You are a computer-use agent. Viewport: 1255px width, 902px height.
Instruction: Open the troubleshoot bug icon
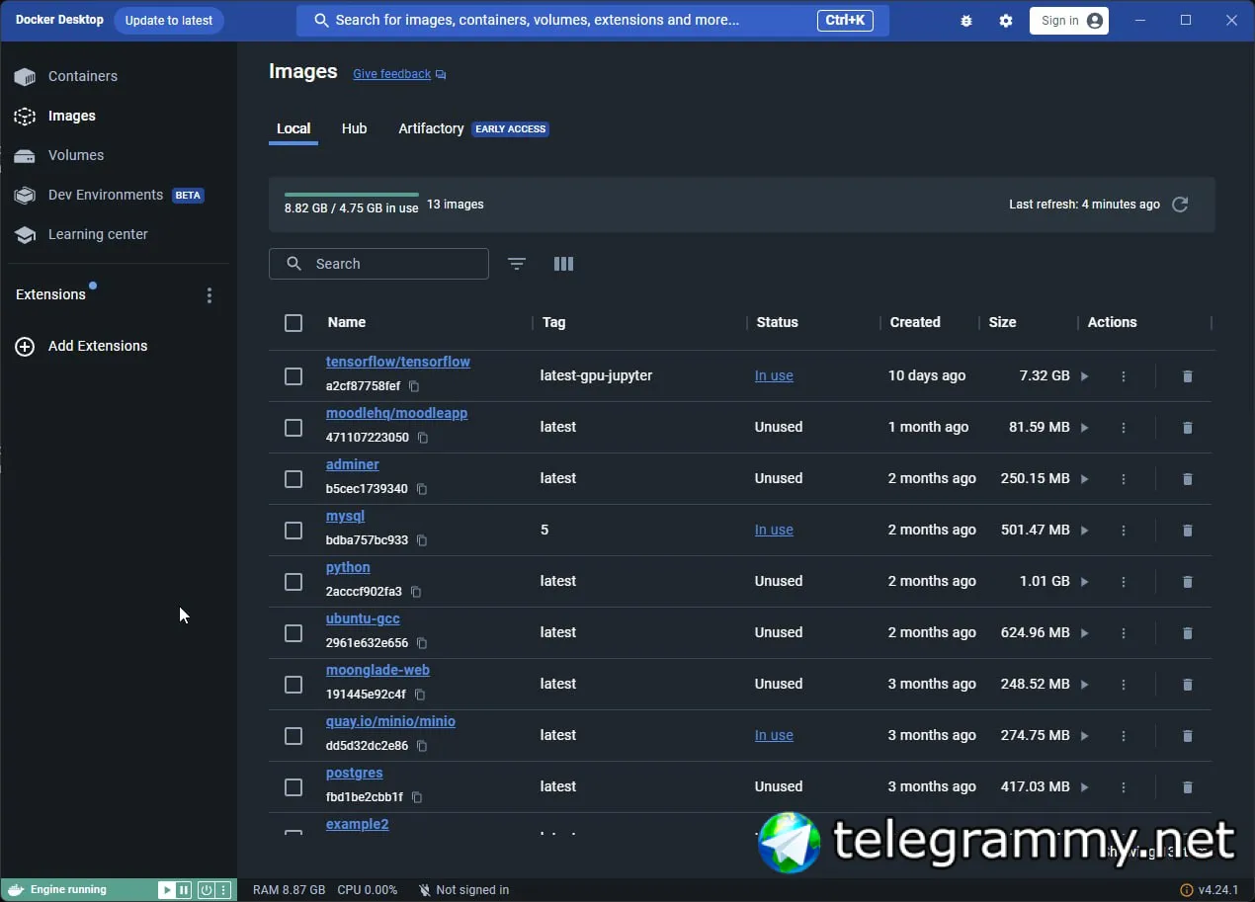click(966, 21)
